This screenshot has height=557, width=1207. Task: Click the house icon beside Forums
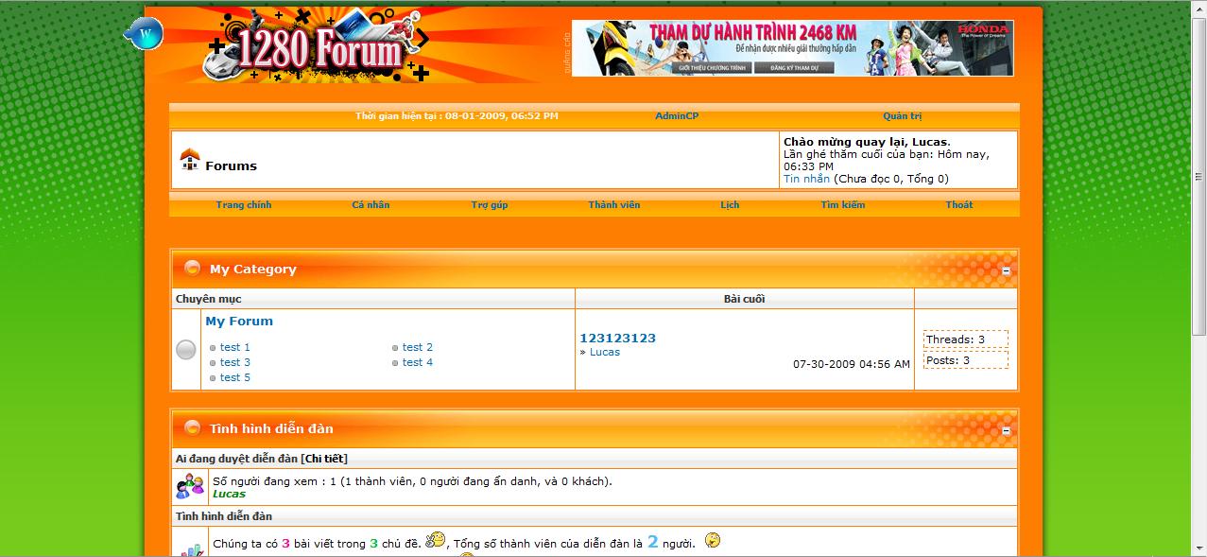point(190,160)
